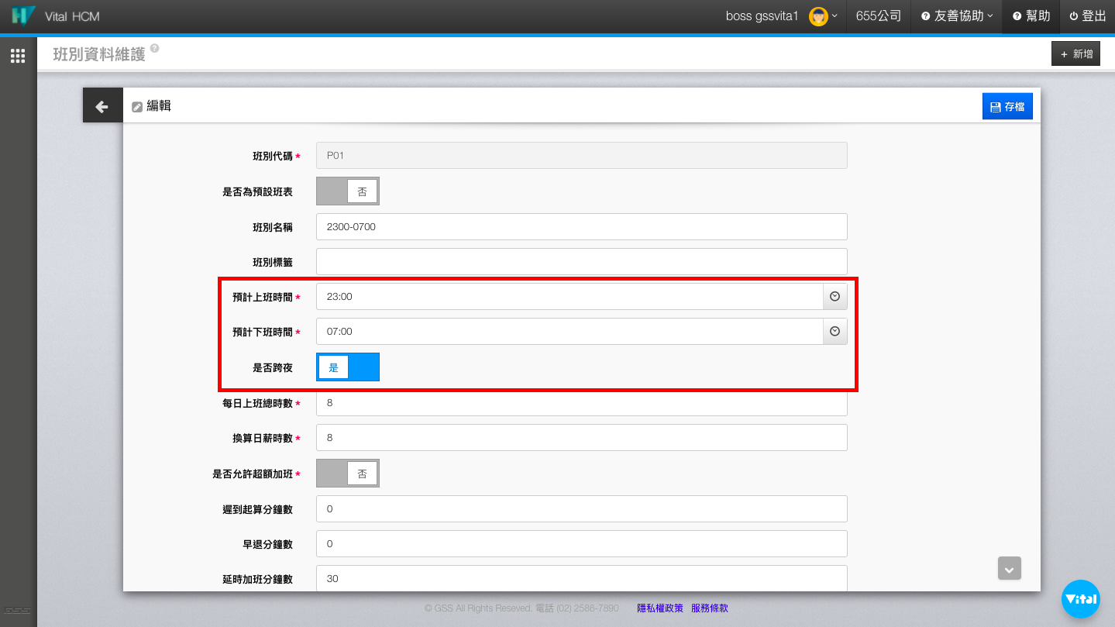This screenshot has height=627, width=1115.
Task: Click the help question mark beside 班別資料維護
Action: tap(155, 48)
